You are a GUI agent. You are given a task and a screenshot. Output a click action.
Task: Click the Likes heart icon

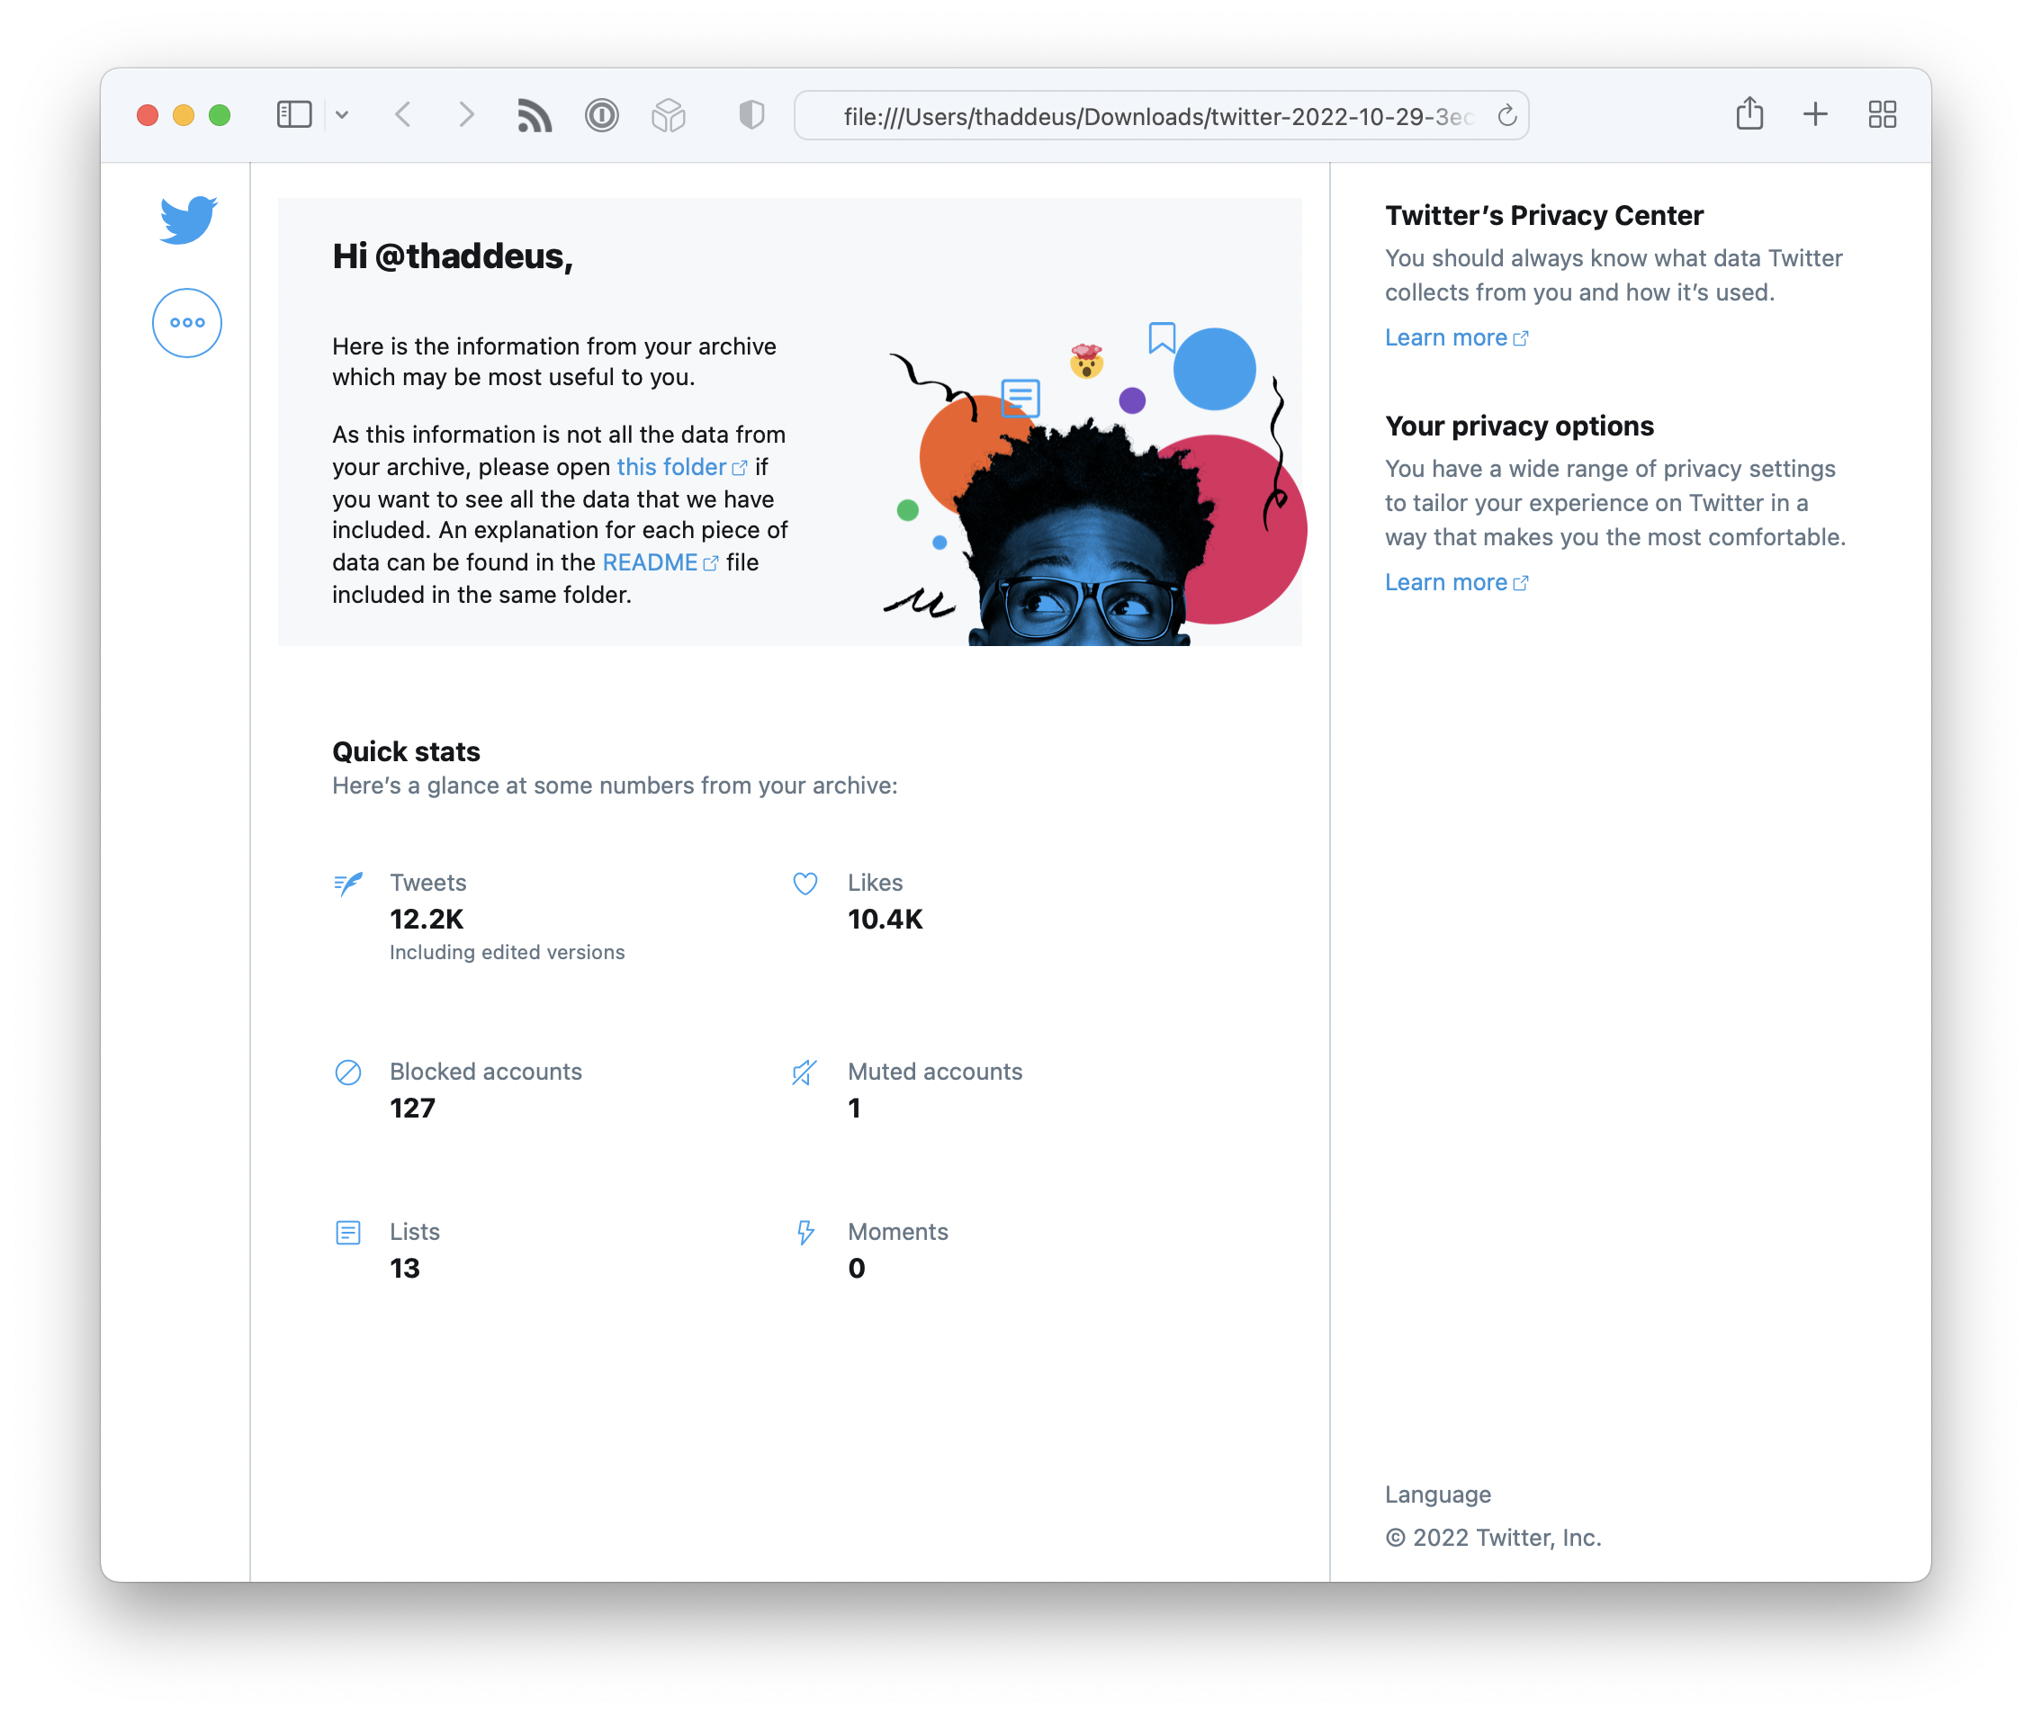click(805, 884)
